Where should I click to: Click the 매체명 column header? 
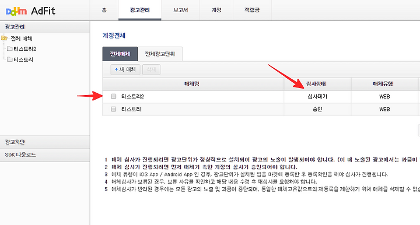point(193,84)
